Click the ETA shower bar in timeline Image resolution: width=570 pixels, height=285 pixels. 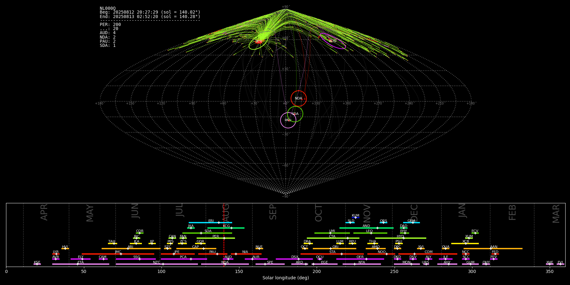[81, 264]
